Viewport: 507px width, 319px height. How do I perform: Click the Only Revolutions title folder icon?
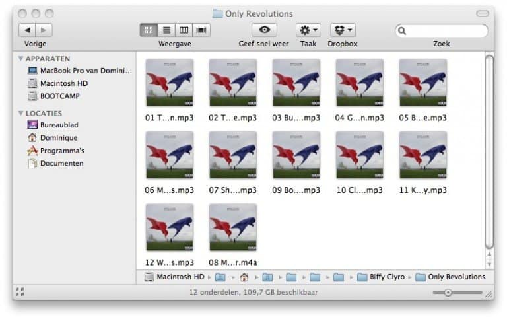[x=217, y=14]
